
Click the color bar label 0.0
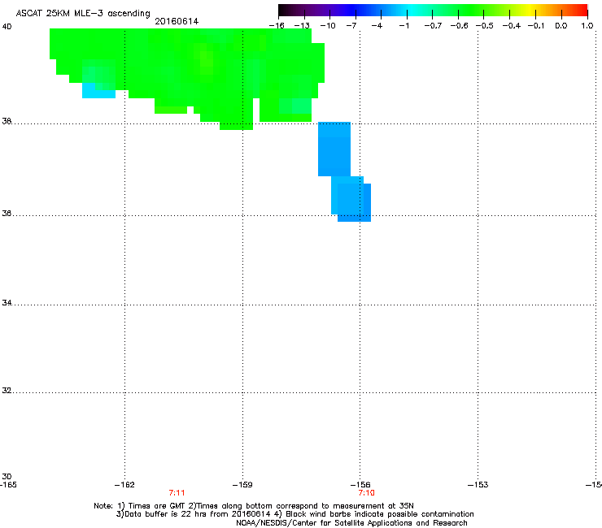click(561, 26)
